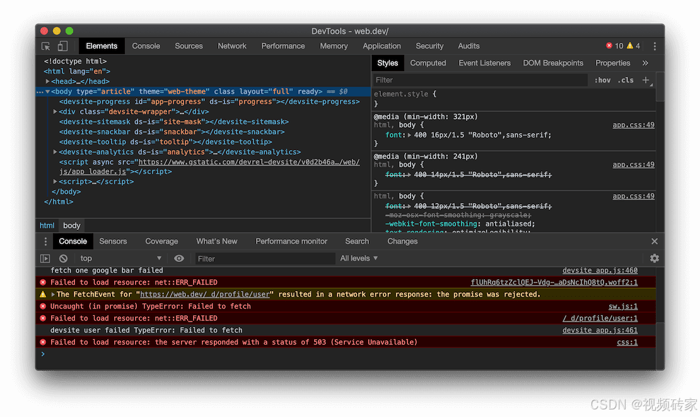Open devsite_app.js:461 source link

pos(600,331)
